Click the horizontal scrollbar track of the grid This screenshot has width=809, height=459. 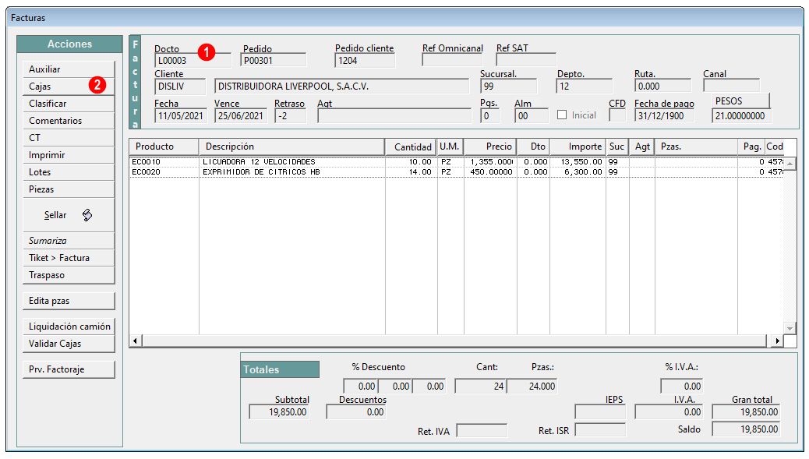click(454, 341)
